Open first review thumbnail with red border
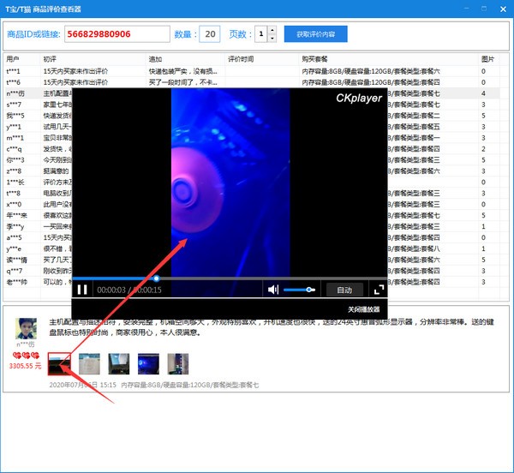 click(59, 363)
